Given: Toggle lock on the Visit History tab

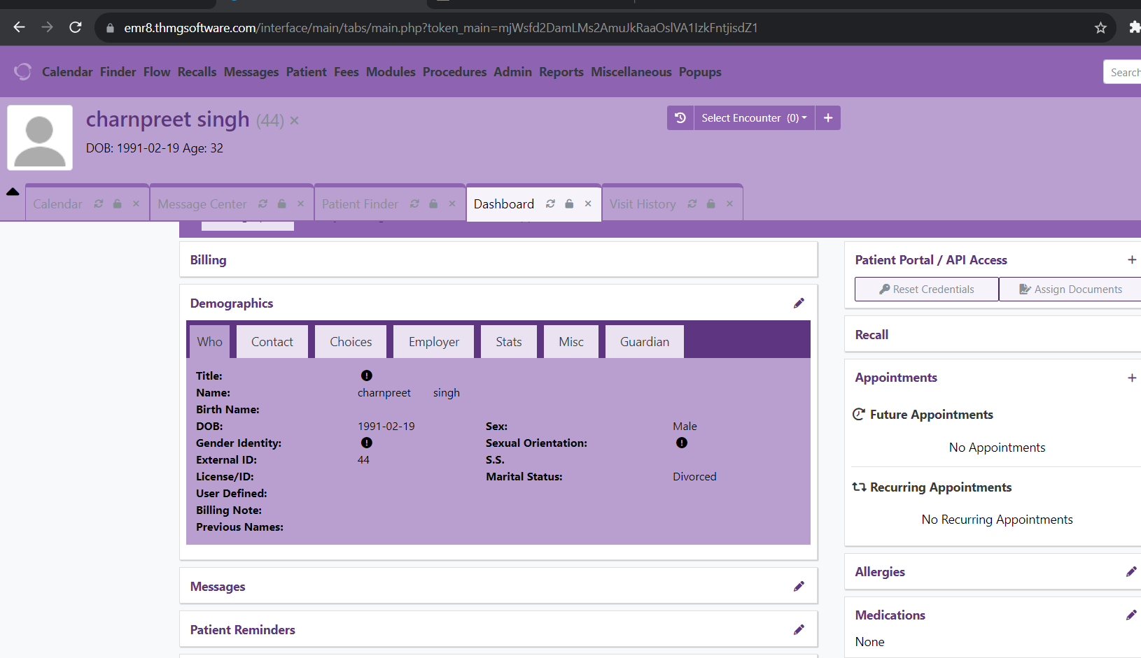Looking at the screenshot, I should pyautogui.click(x=710, y=203).
